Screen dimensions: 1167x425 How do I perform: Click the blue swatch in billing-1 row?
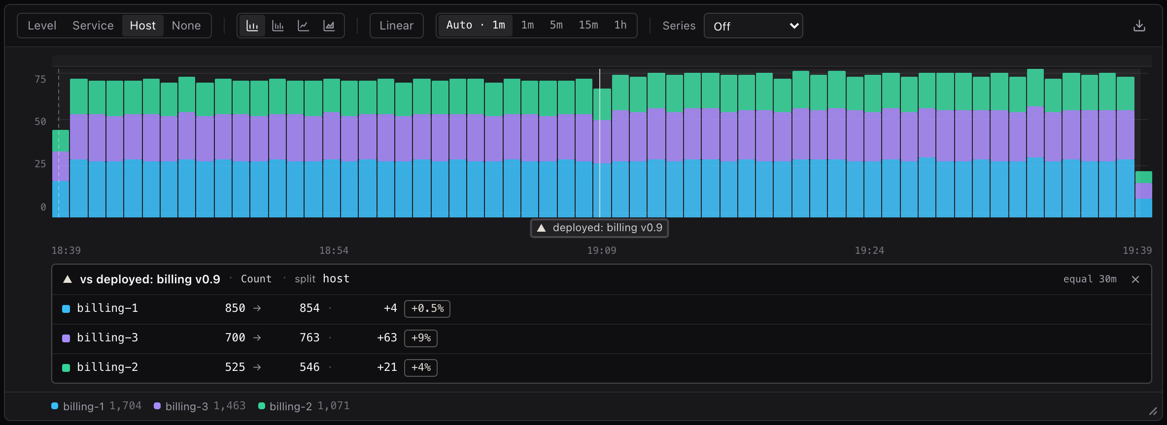click(66, 309)
